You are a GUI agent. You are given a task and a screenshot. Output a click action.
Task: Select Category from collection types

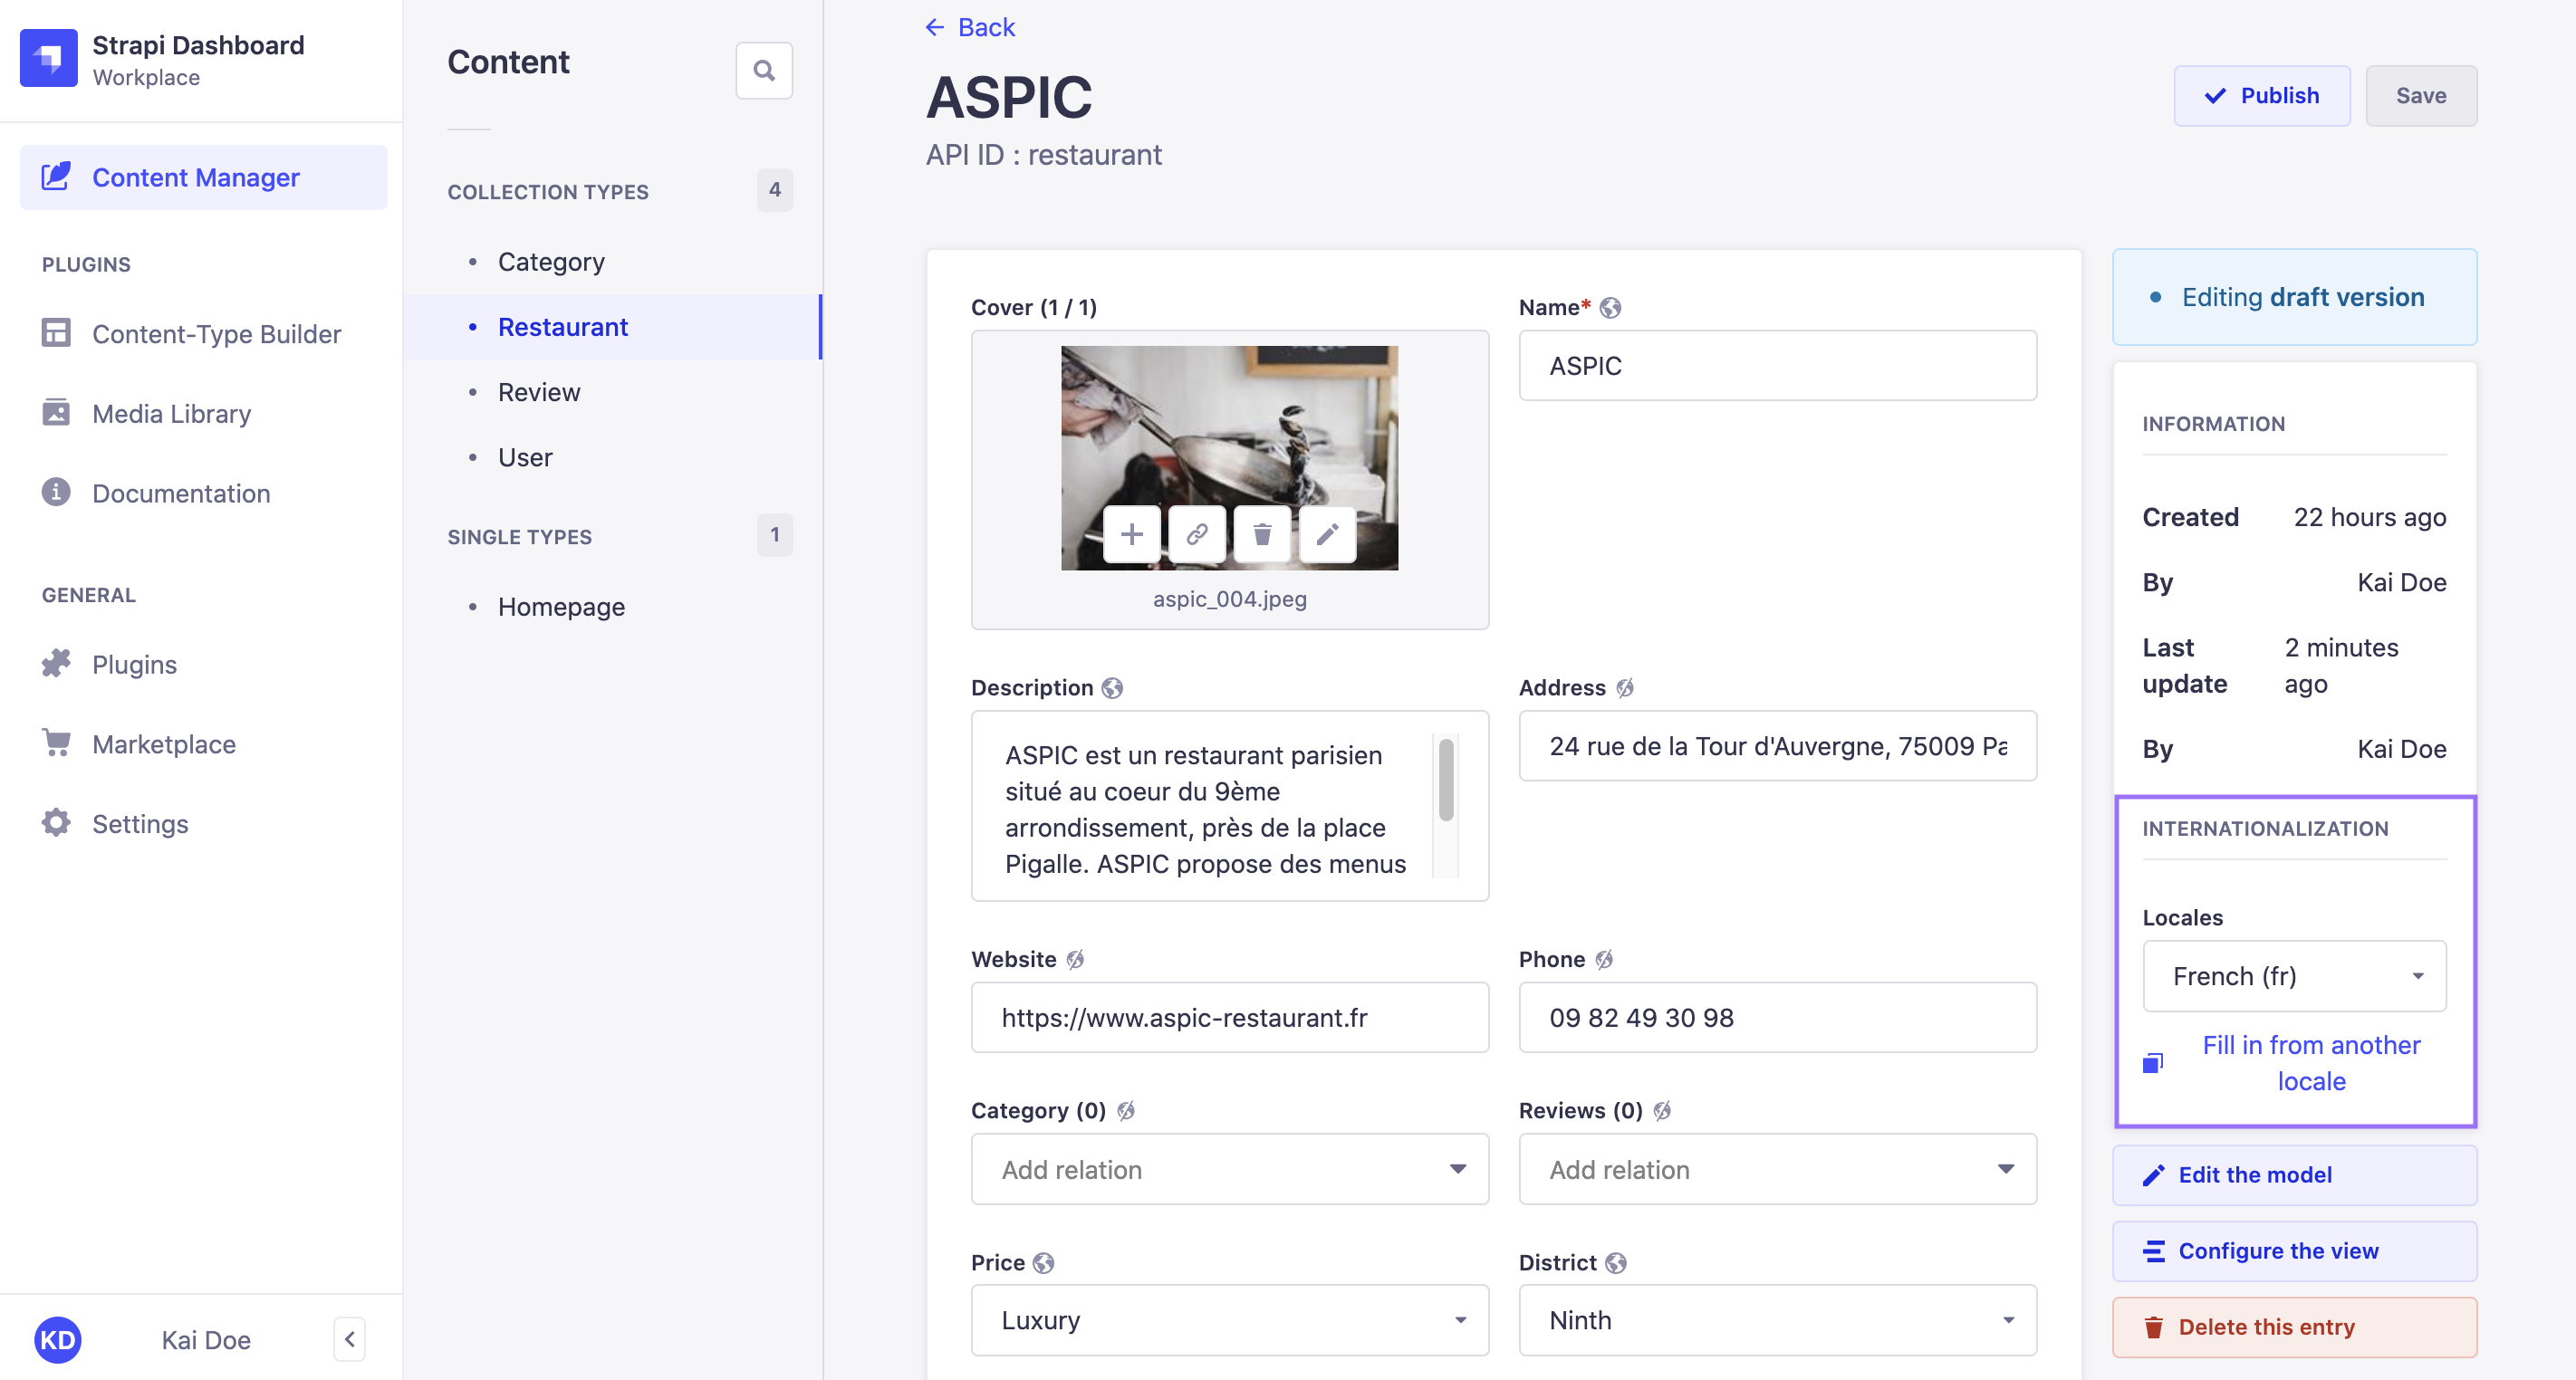551,261
